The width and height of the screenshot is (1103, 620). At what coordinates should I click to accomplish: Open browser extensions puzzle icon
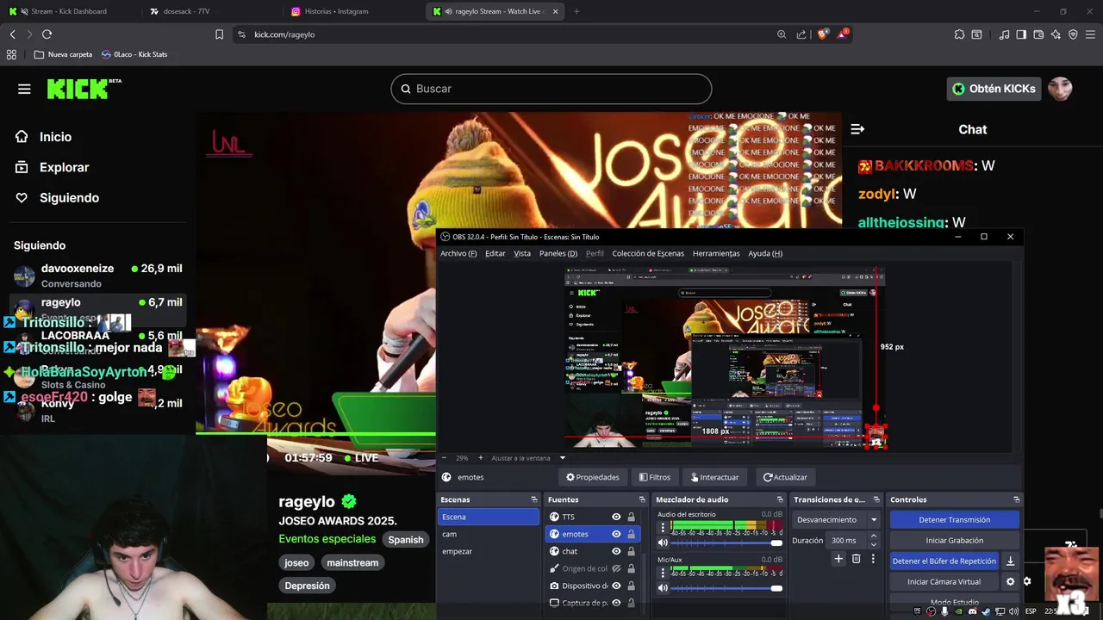[959, 34]
